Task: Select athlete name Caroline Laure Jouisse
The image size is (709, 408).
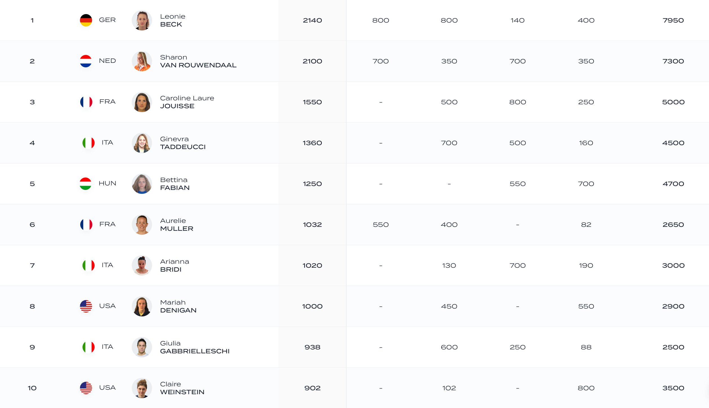Action: coord(187,102)
